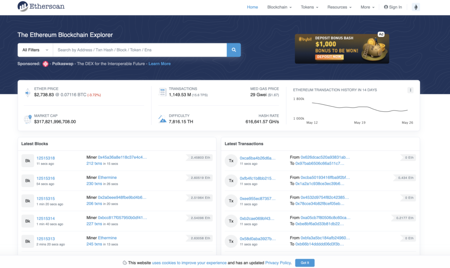The image size is (450, 268).
Task: Click the Tx icon for 0xb2cae069bf43
Action: point(231,221)
